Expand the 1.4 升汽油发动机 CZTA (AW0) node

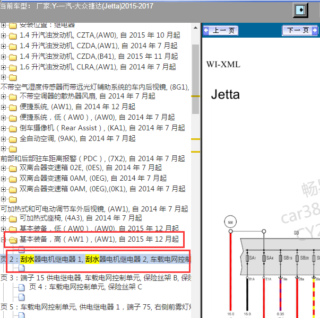(3, 36)
